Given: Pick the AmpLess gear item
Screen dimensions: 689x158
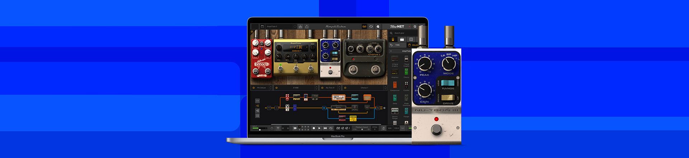Looking at the screenshot, I should [395, 73].
